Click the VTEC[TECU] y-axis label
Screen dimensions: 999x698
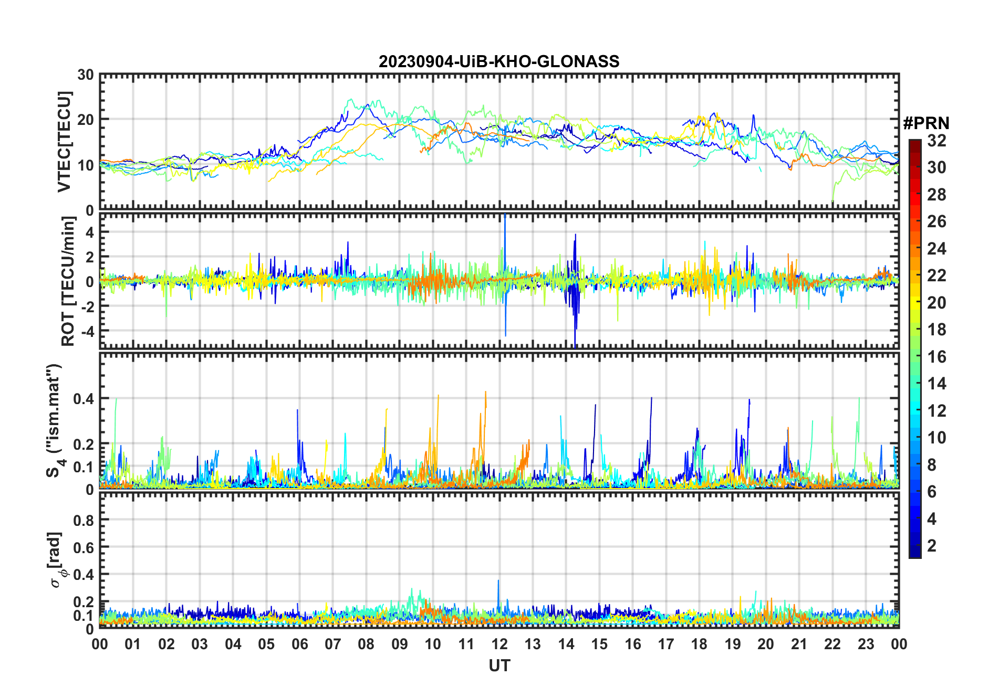tap(65, 142)
